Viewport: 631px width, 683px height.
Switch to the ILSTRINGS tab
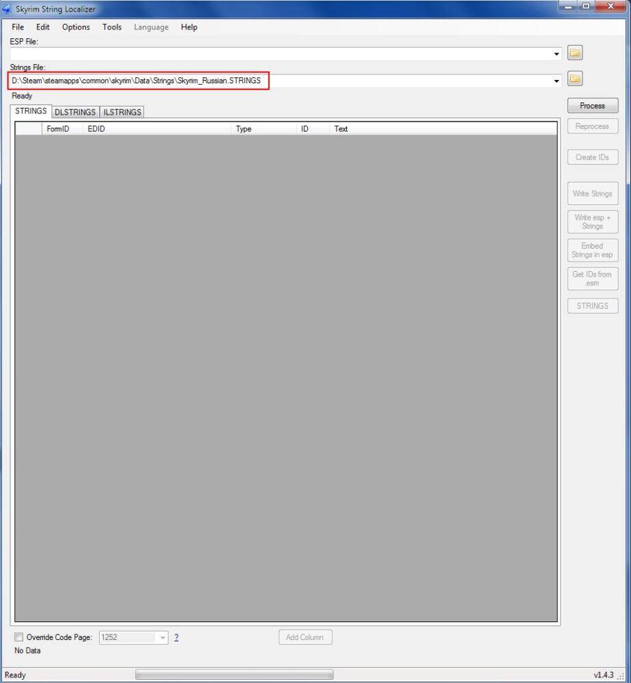[122, 112]
